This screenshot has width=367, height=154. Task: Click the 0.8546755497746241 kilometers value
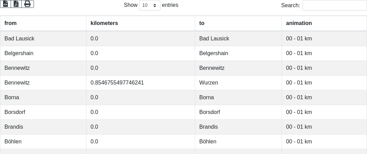pos(117,83)
